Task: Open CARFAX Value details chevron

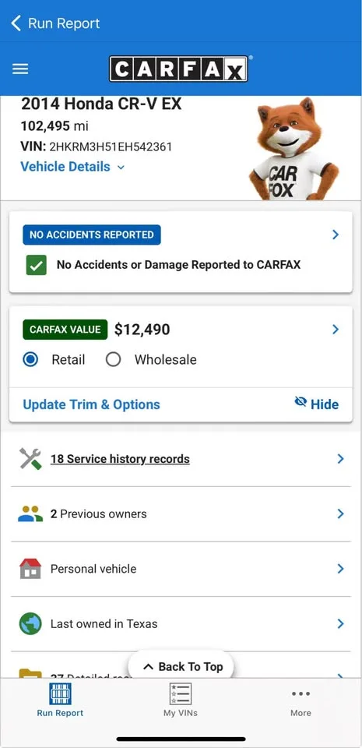Action: pos(336,329)
